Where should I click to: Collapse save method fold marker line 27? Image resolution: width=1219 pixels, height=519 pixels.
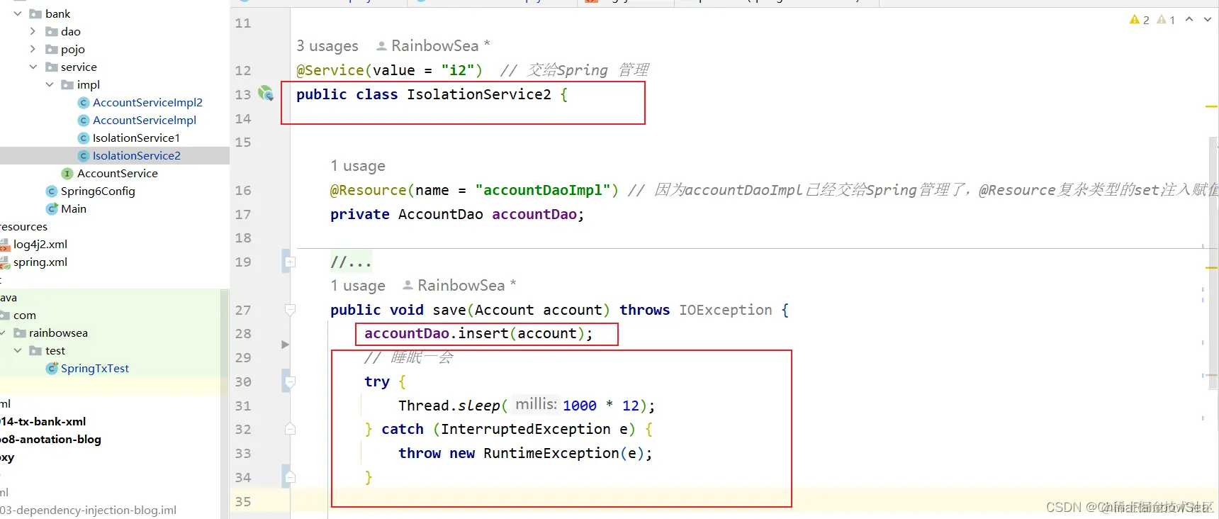tap(290, 310)
